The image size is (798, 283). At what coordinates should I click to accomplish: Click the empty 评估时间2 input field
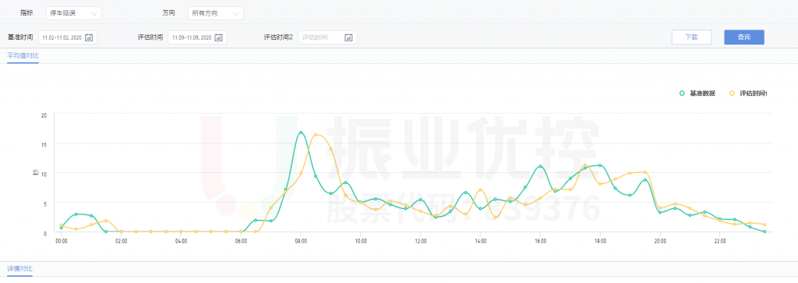[327, 37]
